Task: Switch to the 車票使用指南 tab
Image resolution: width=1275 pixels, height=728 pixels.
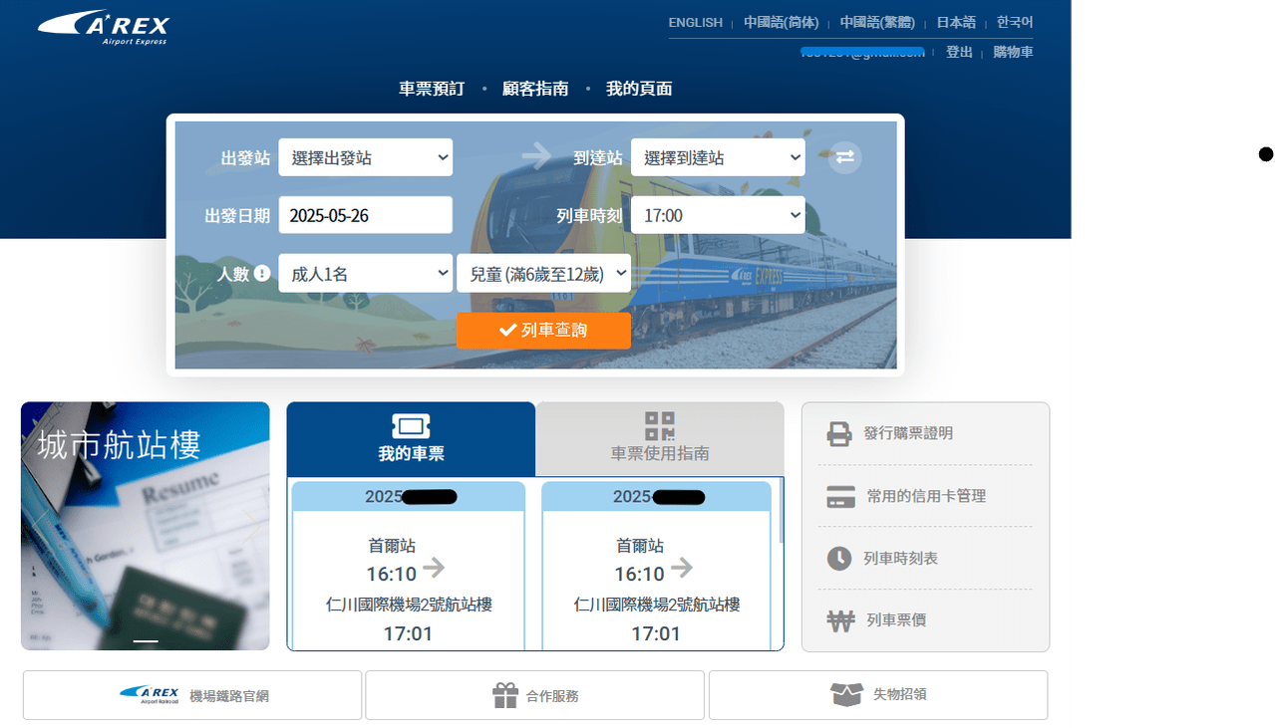Action: coord(660,439)
